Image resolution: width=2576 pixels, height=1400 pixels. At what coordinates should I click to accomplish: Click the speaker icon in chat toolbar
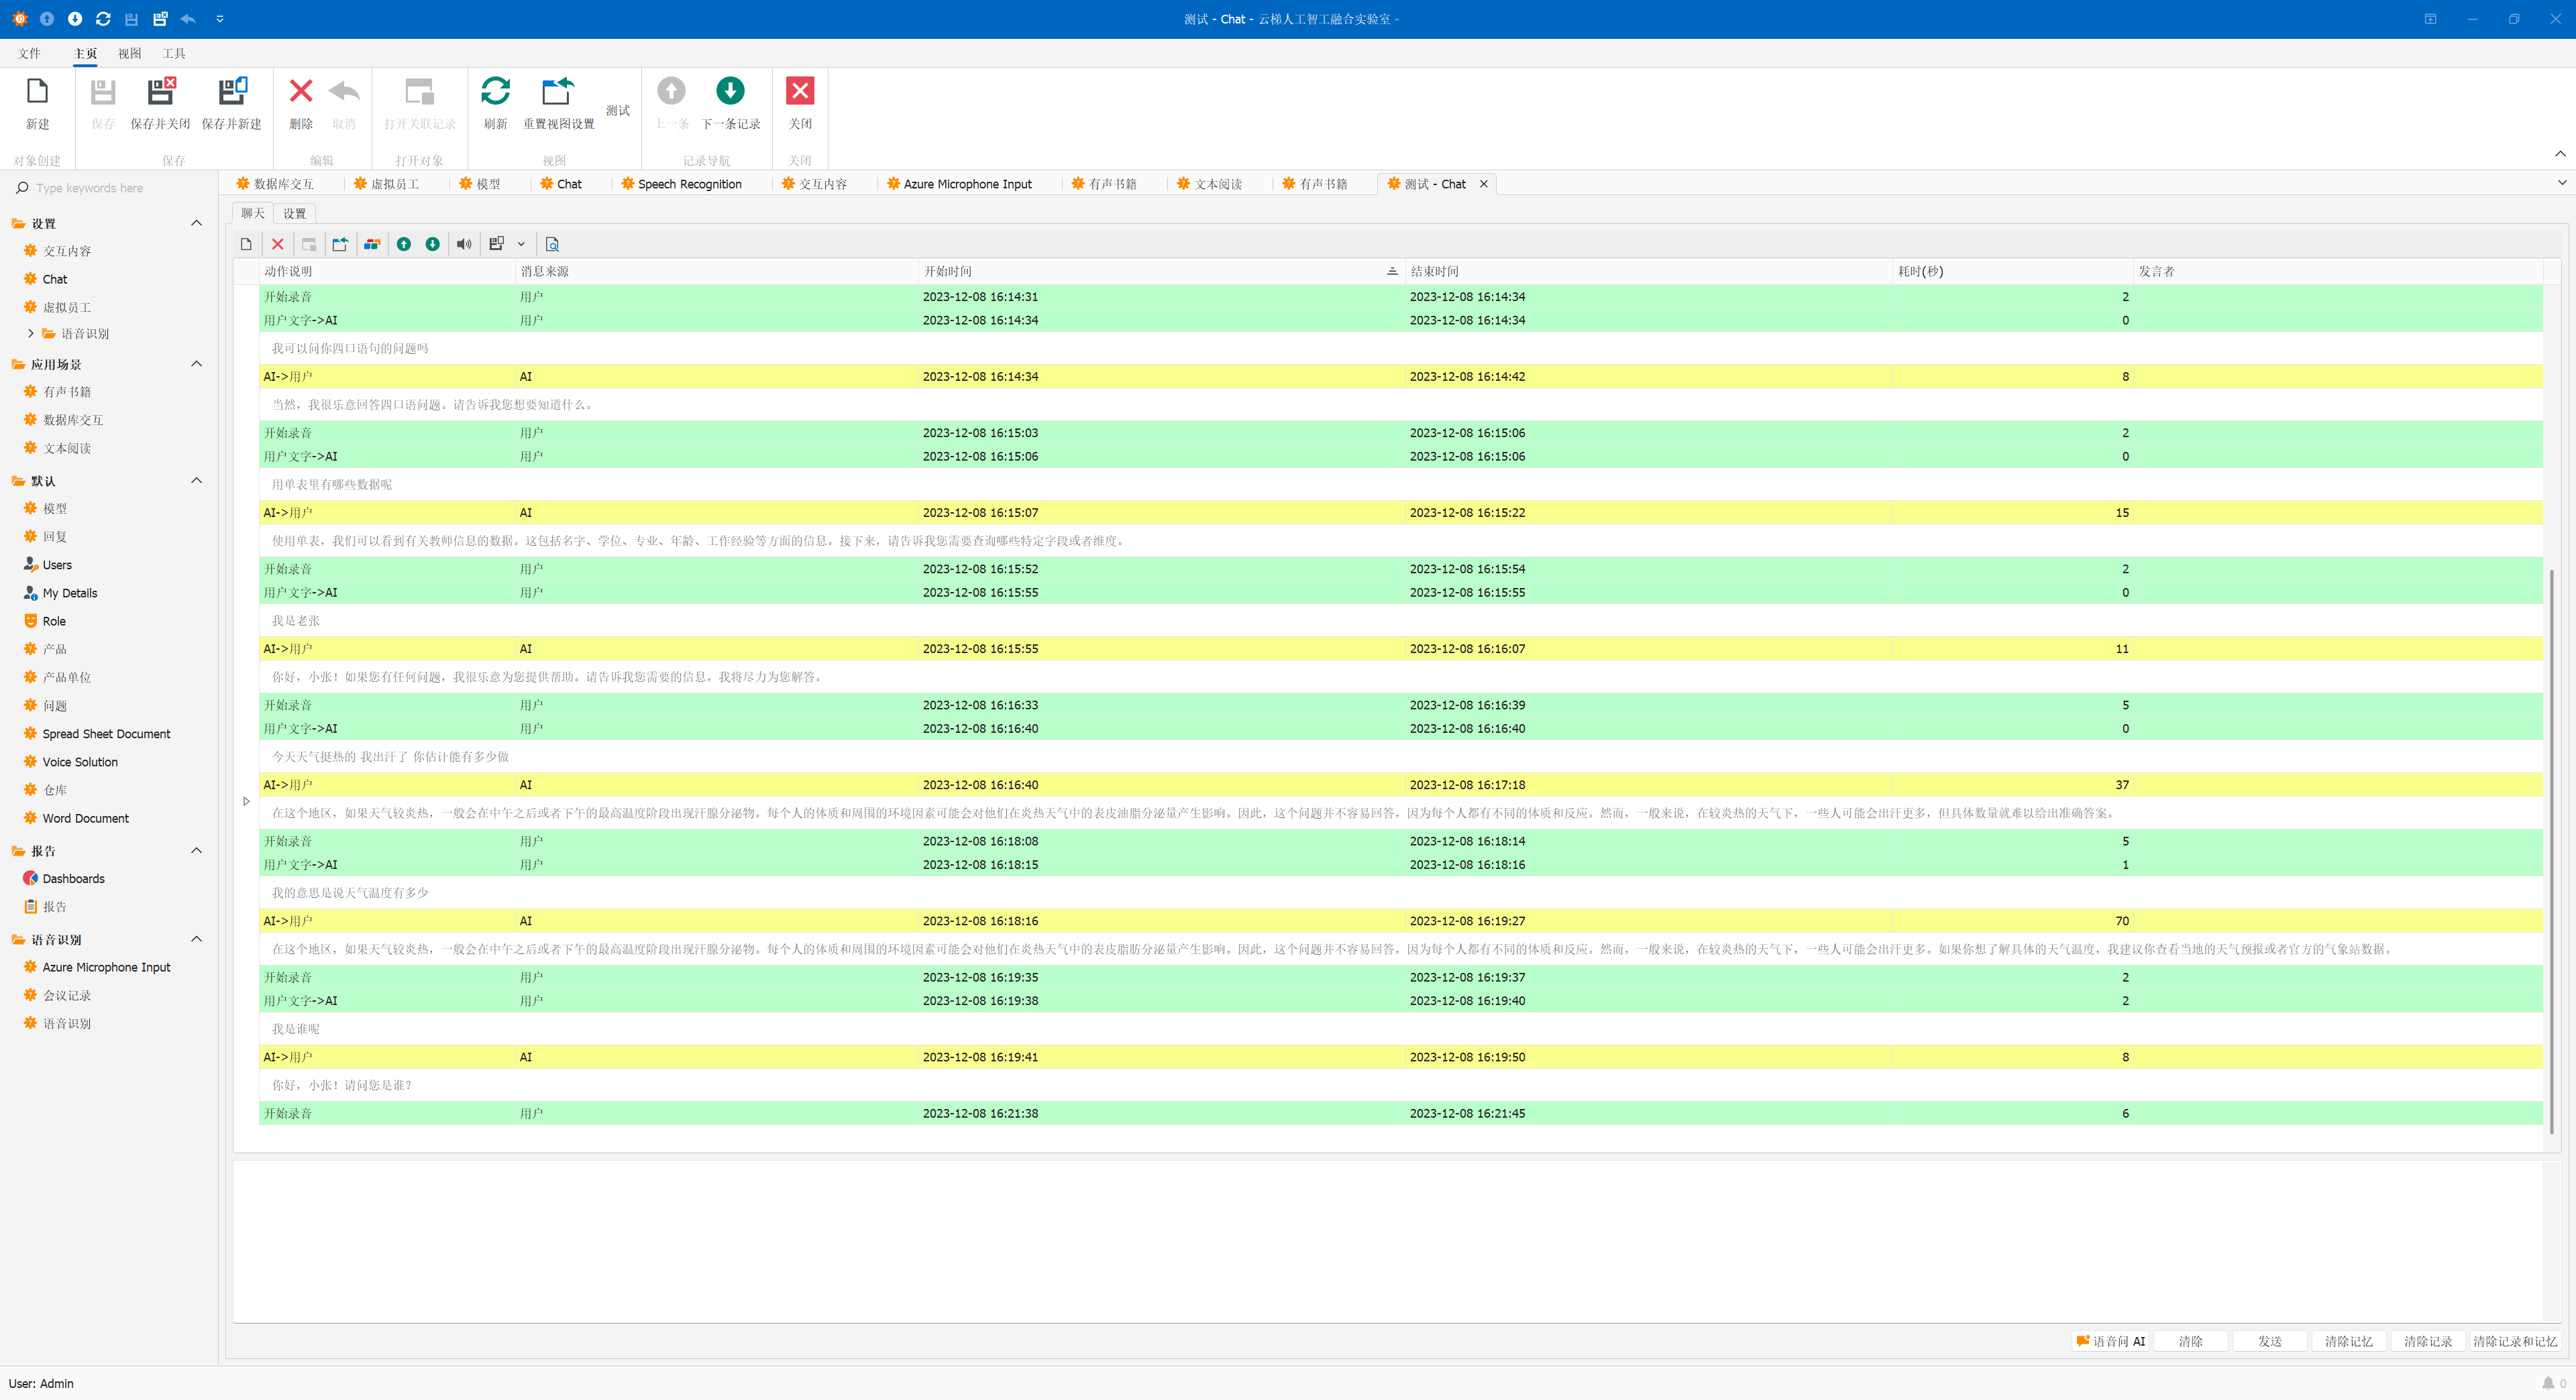click(464, 244)
